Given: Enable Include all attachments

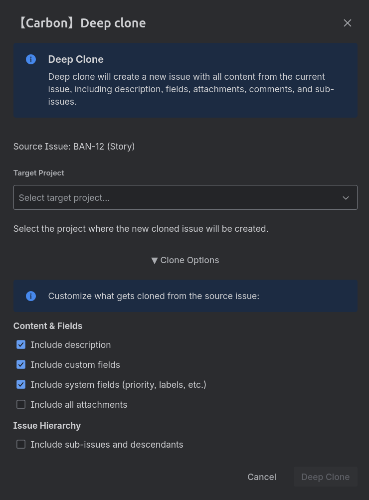Looking at the screenshot, I should pos(21,404).
